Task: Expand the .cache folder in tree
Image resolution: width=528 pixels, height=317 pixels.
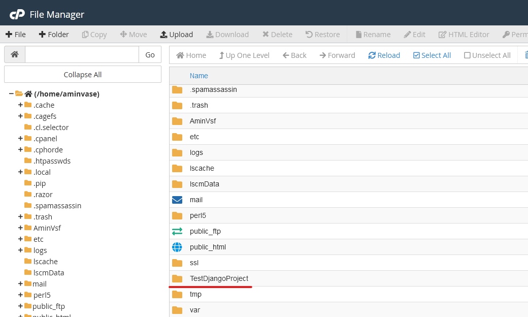Action: 21,105
